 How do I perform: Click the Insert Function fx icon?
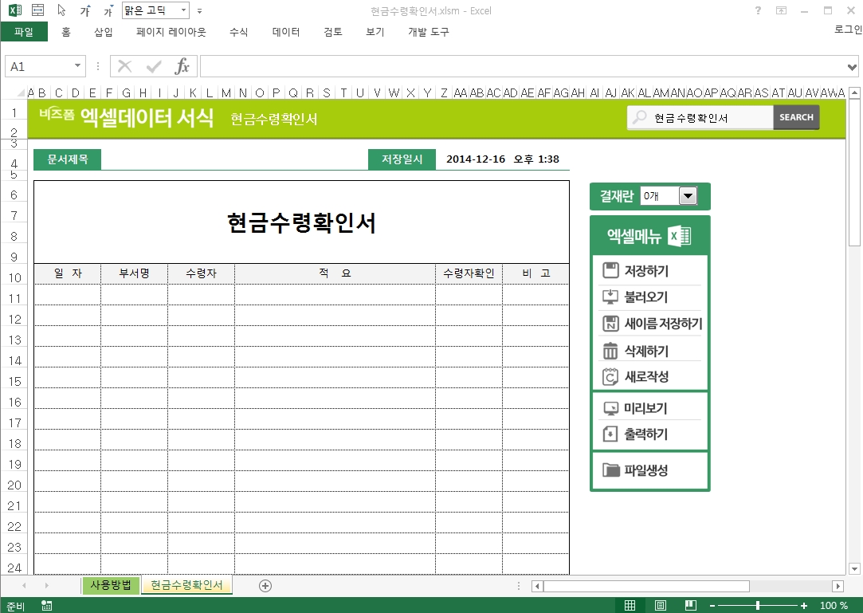coord(182,67)
